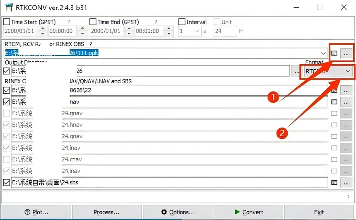Image resolution: width=356 pixels, height=220 pixels.
Task: View the input file with the text viewer icon
Action: [x=334, y=53]
